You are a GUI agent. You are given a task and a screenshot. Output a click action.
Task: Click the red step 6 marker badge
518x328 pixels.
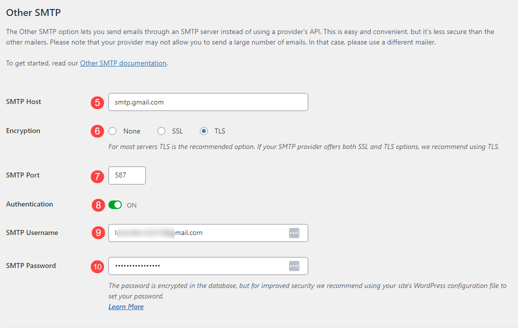[97, 131]
